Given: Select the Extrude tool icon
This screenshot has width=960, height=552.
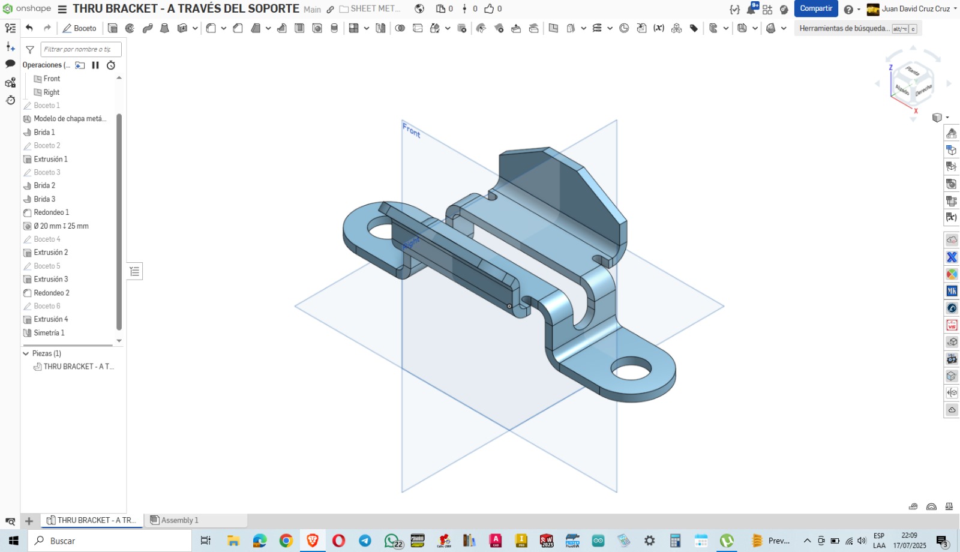Looking at the screenshot, I should (113, 28).
